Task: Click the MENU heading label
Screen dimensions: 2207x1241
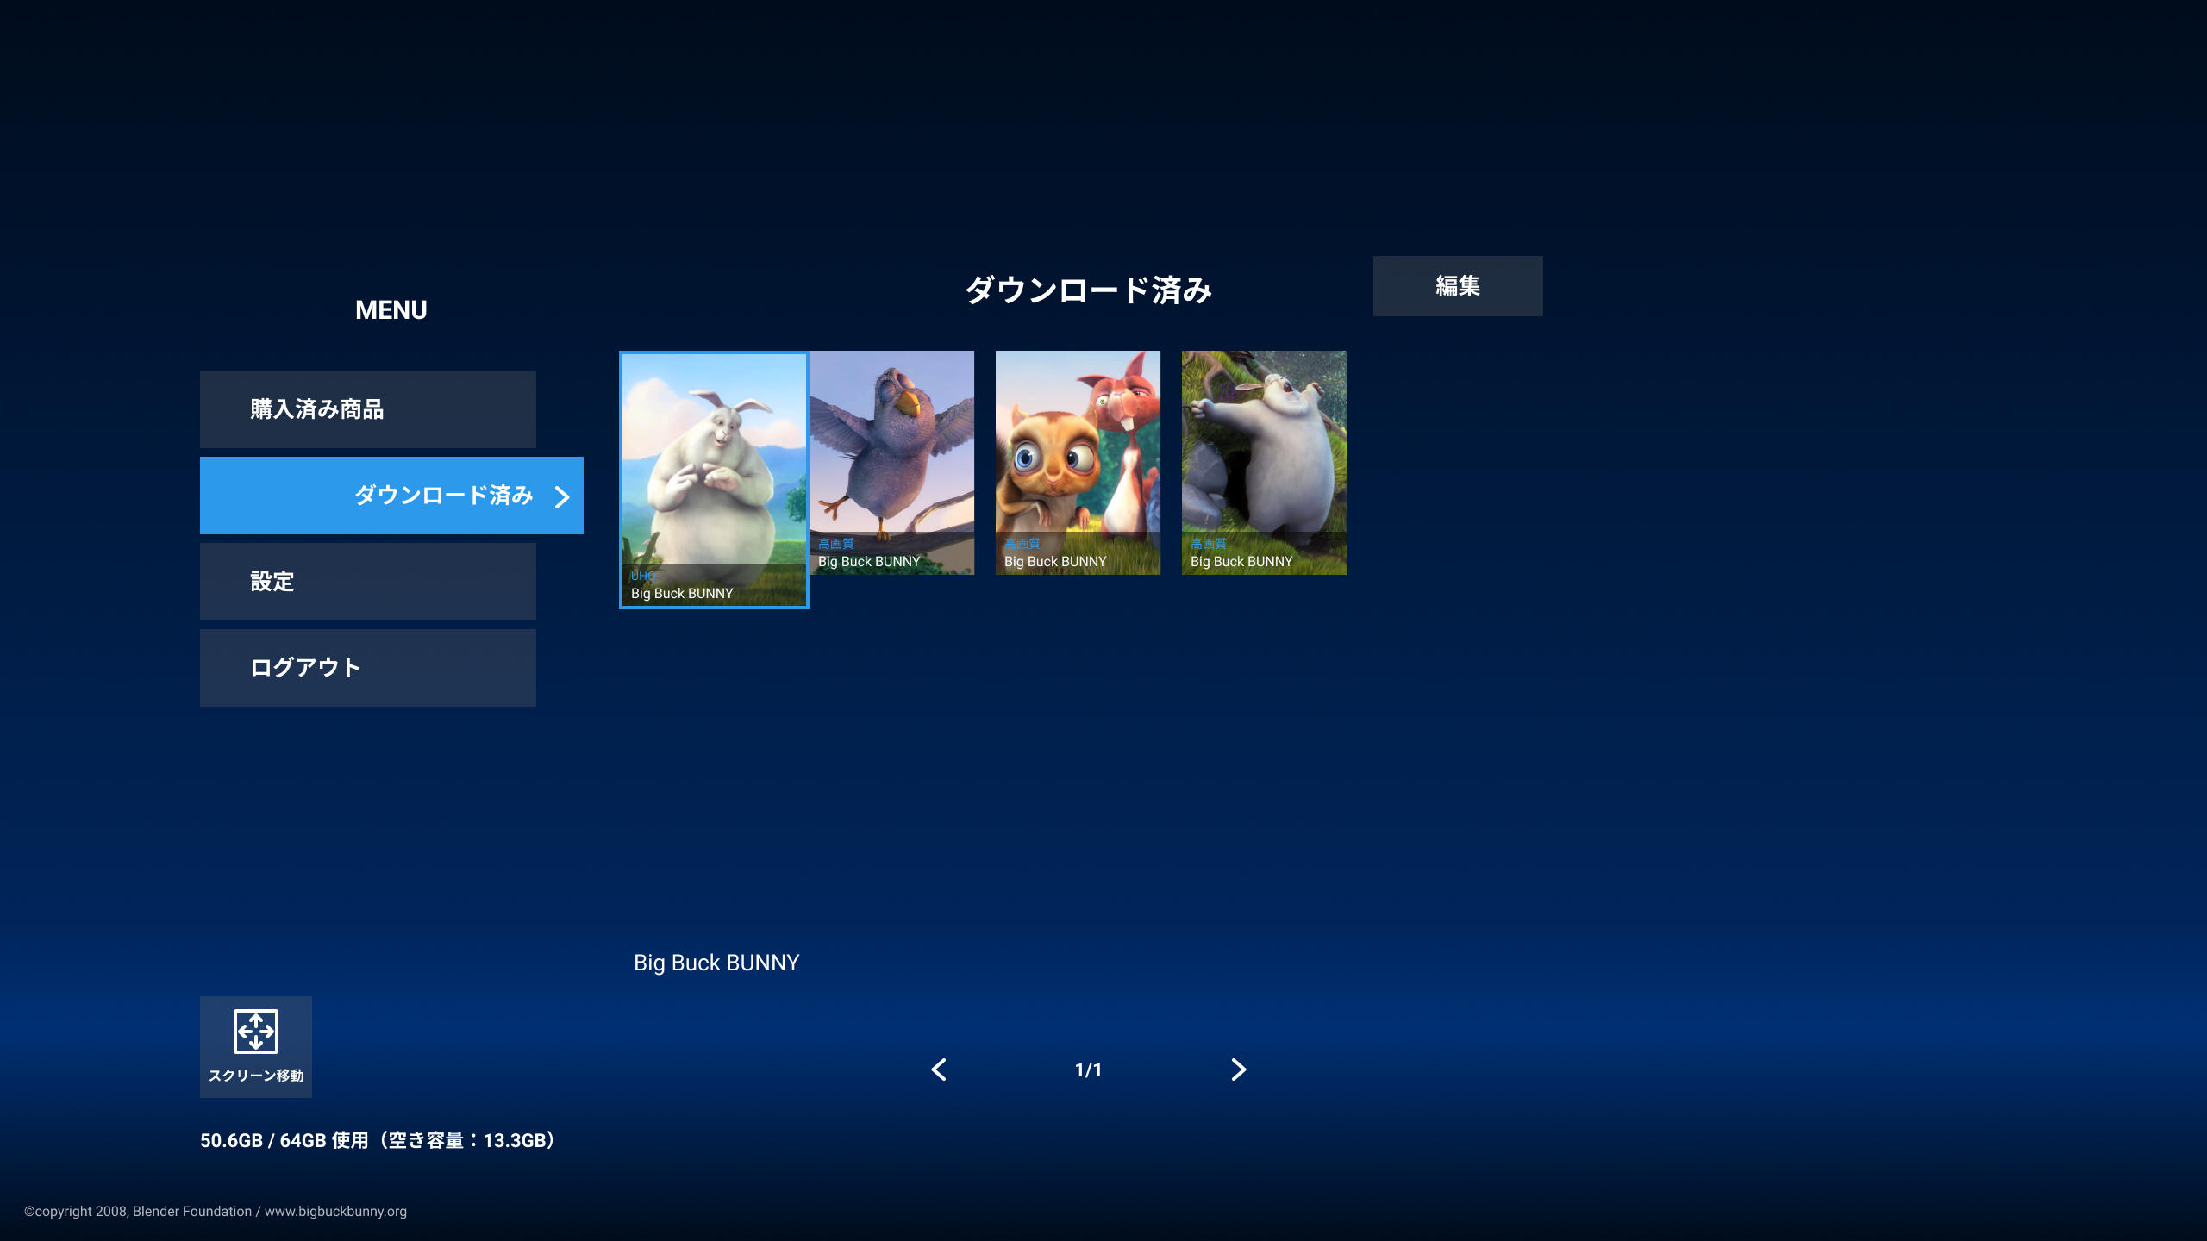Action: [x=391, y=310]
